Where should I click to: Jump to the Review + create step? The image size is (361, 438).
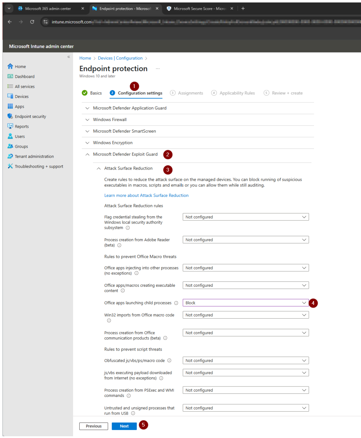point(283,93)
